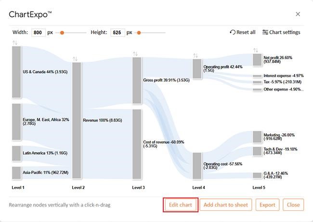Click the Level 4 sort arrows icon

(x=196, y=55)
